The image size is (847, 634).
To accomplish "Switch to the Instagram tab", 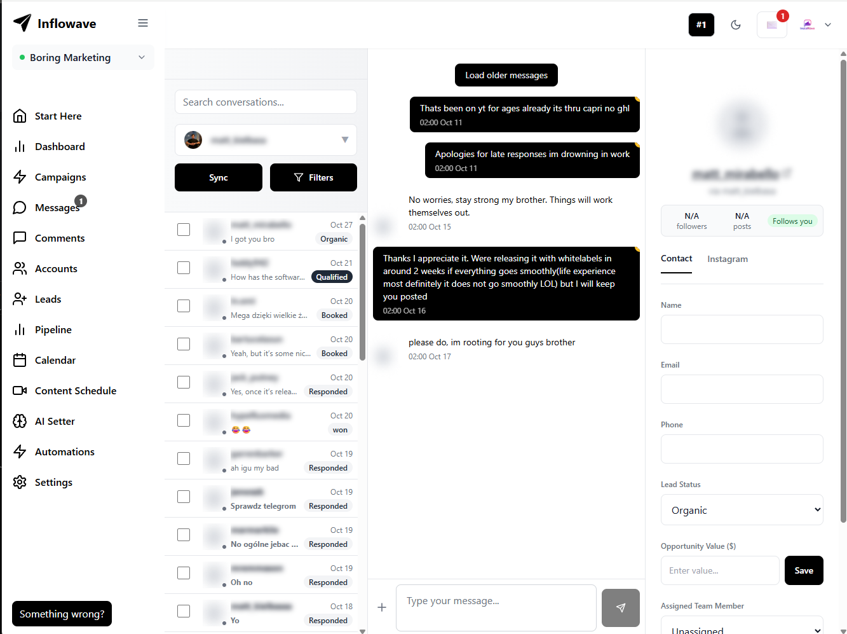I will coord(728,259).
